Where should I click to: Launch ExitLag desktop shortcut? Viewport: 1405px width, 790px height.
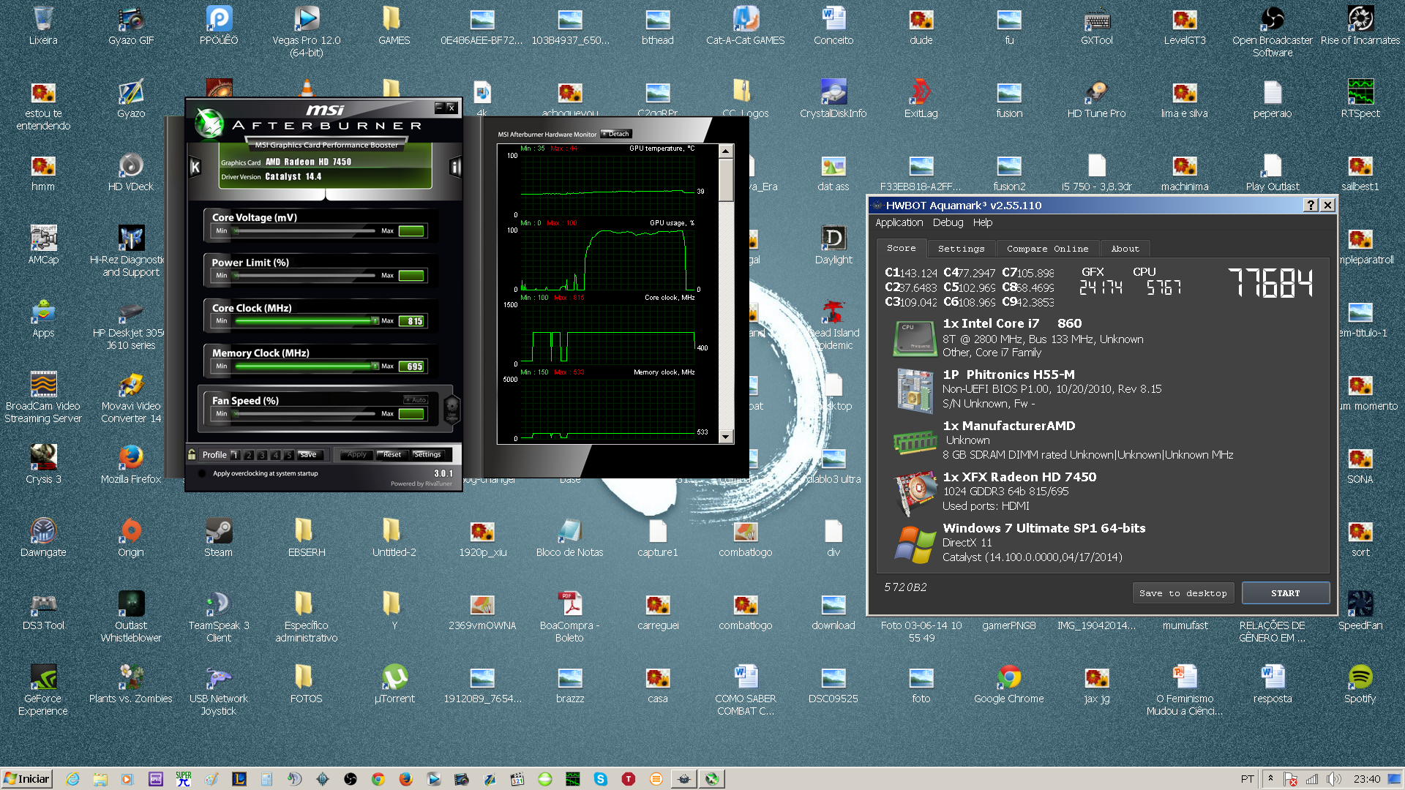[x=921, y=99]
